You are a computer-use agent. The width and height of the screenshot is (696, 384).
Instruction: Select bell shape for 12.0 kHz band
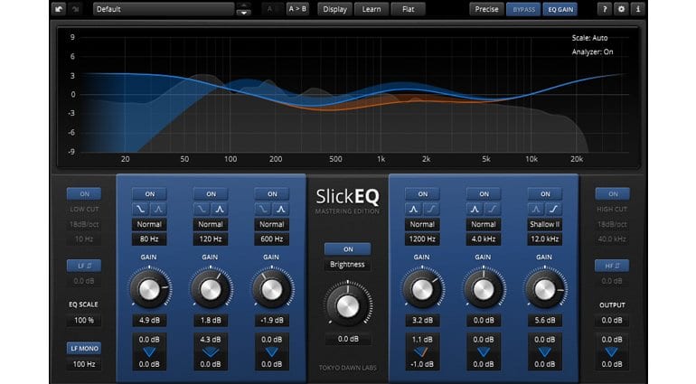pyautogui.click(x=536, y=209)
